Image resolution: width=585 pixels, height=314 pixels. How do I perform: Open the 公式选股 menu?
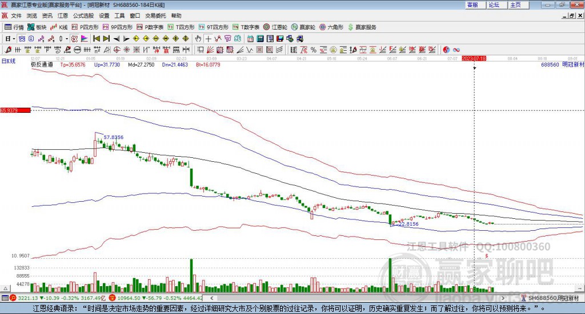83,15
